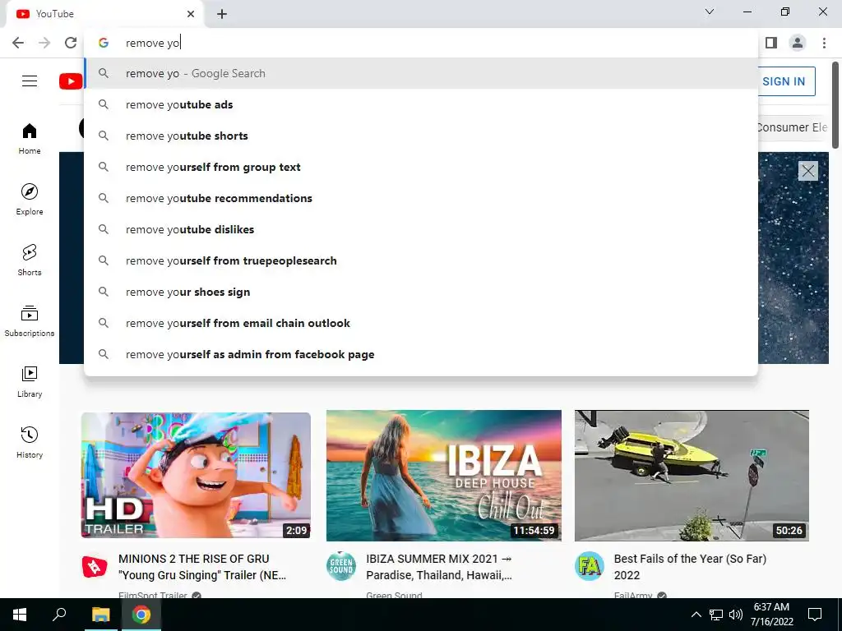Open Explore in the sidebar
The height and width of the screenshot is (631, 842).
[x=30, y=199]
